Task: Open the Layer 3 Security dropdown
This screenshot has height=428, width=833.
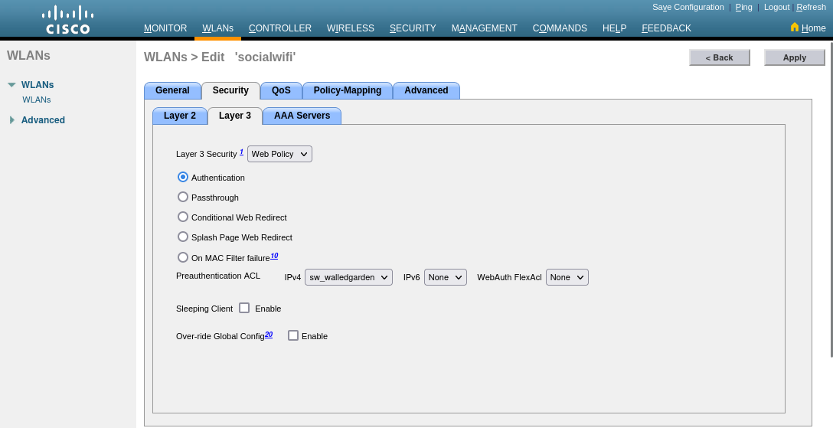Action: 279,154
